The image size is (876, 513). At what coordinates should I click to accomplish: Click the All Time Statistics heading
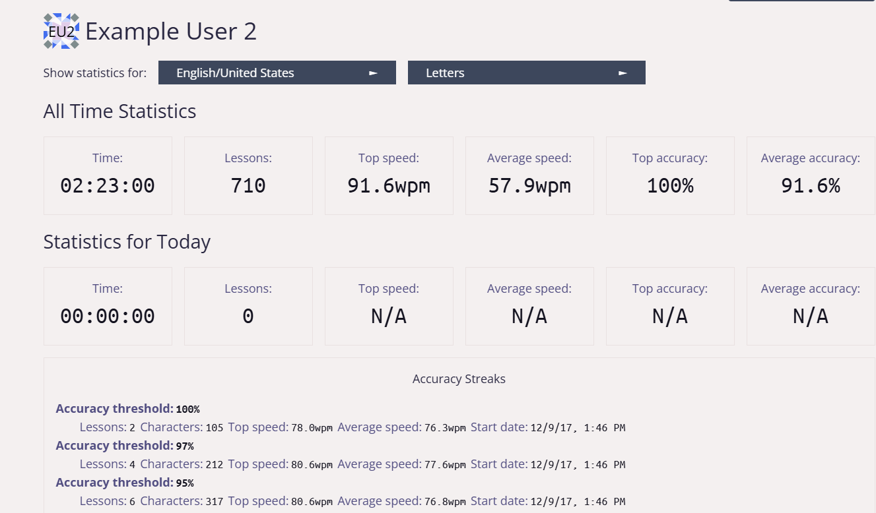119,111
